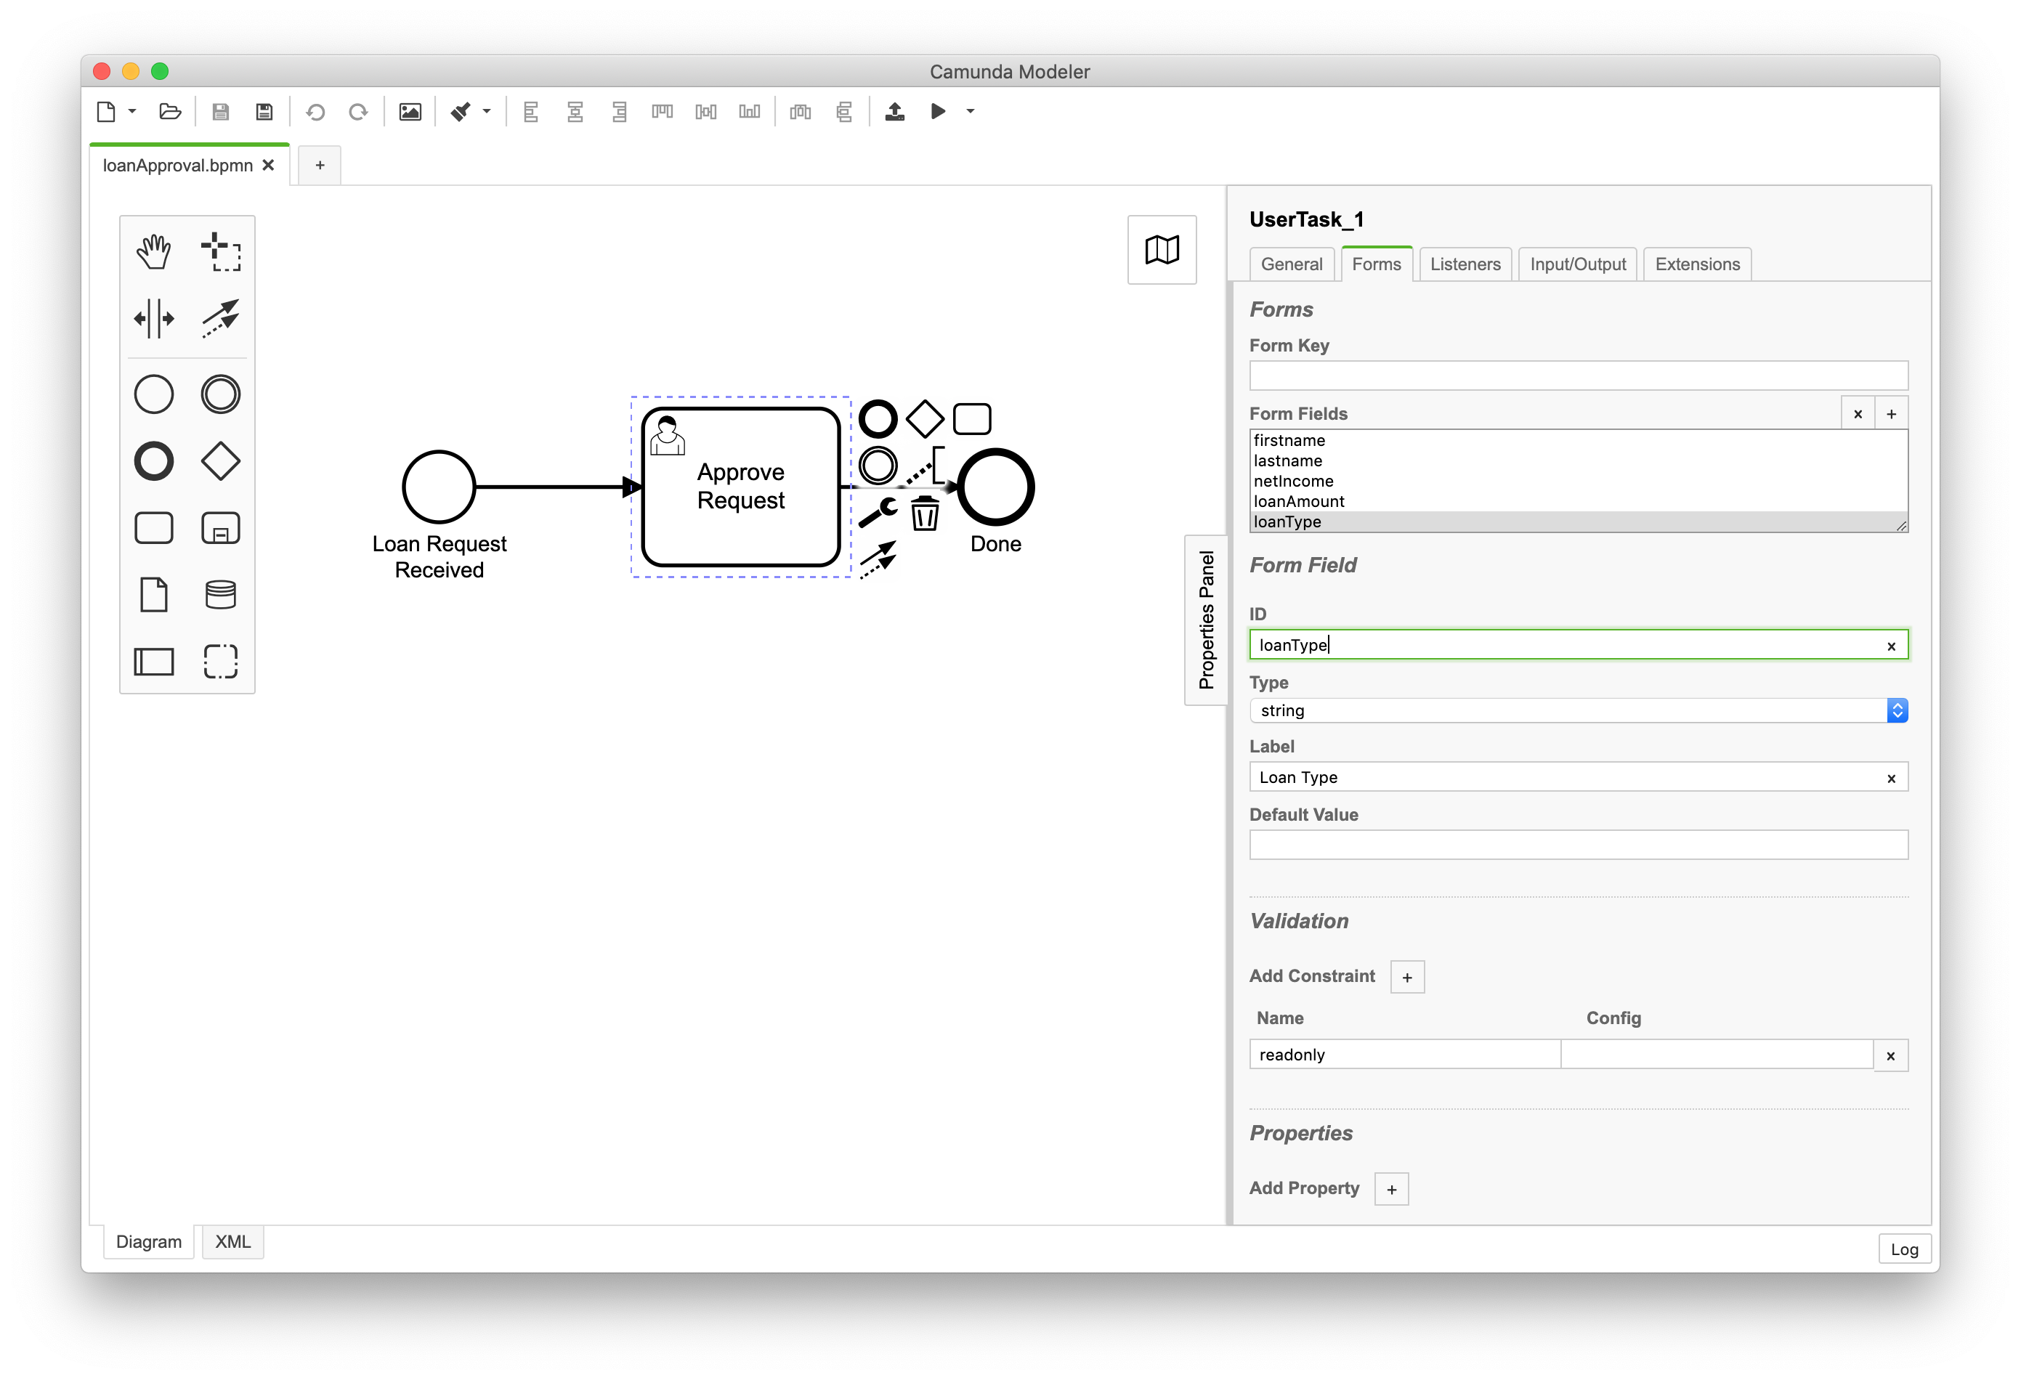The width and height of the screenshot is (2021, 1380).
Task: Create a data object reference from palette
Action: click(x=154, y=596)
